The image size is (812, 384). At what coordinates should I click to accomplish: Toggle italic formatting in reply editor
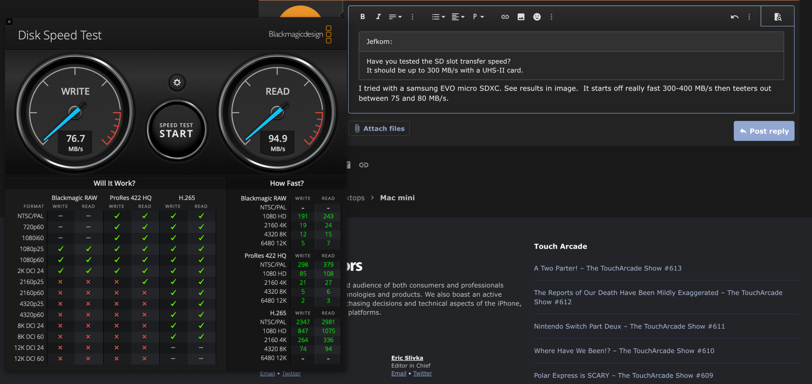[x=378, y=17]
